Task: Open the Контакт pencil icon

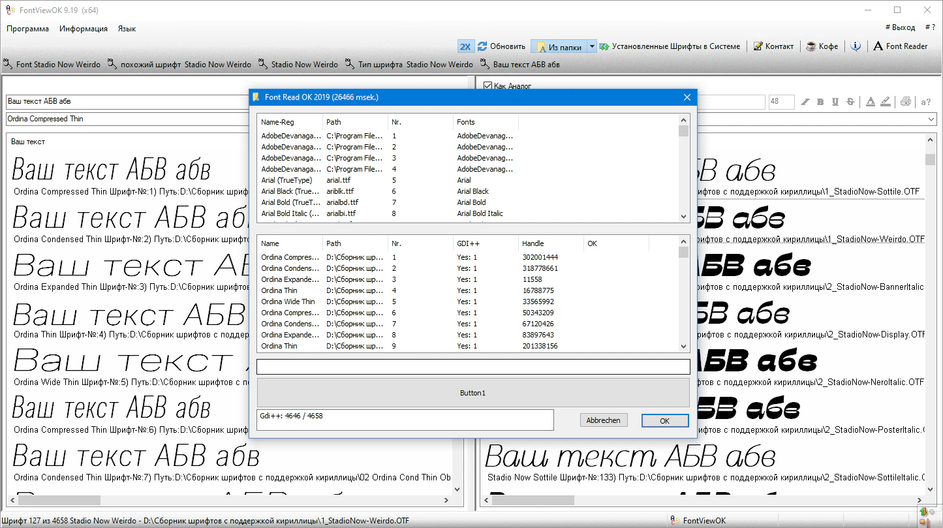Action: tap(758, 46)
